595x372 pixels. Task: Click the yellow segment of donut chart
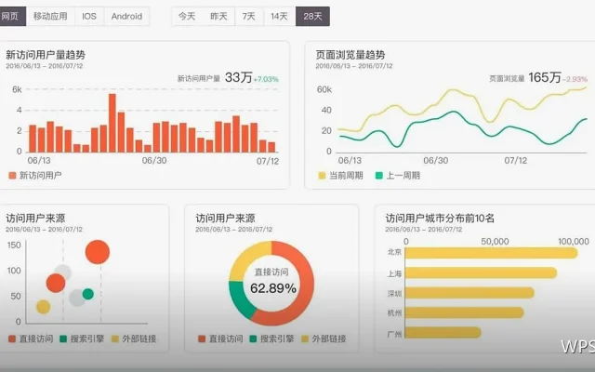tap(246, 257)
